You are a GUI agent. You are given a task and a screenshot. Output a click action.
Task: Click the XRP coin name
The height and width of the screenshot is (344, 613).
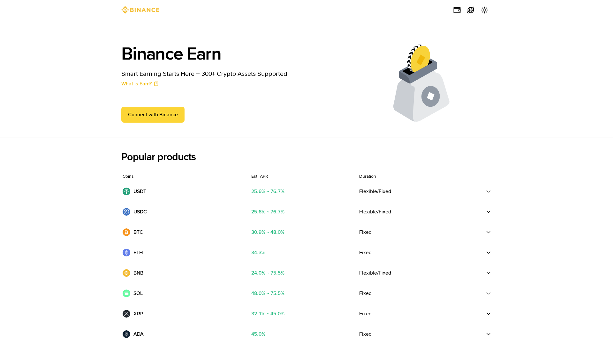pyautogui.click(x=138, y=314)
